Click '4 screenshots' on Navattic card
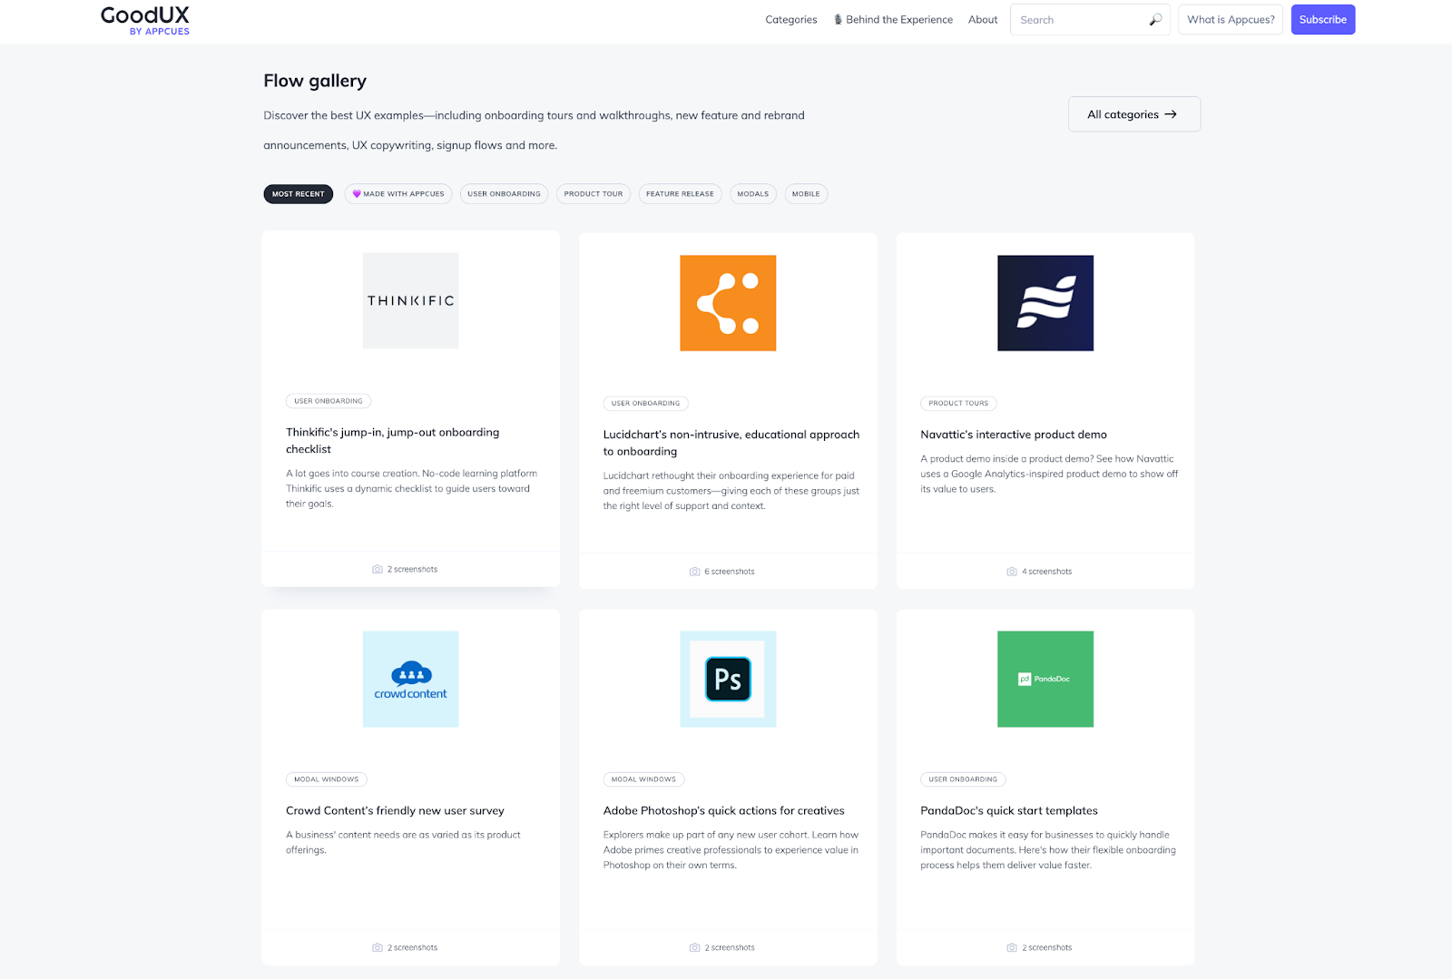The height and width of the screenshot is (979, 1452). point(1047,572)
